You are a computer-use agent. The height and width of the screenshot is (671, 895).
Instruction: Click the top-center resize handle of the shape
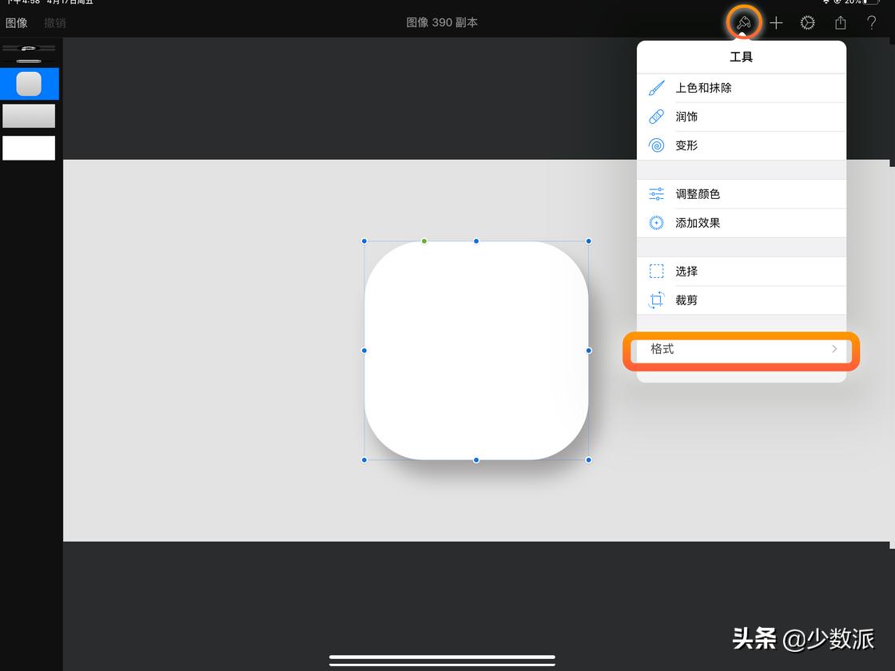[476, 241]
